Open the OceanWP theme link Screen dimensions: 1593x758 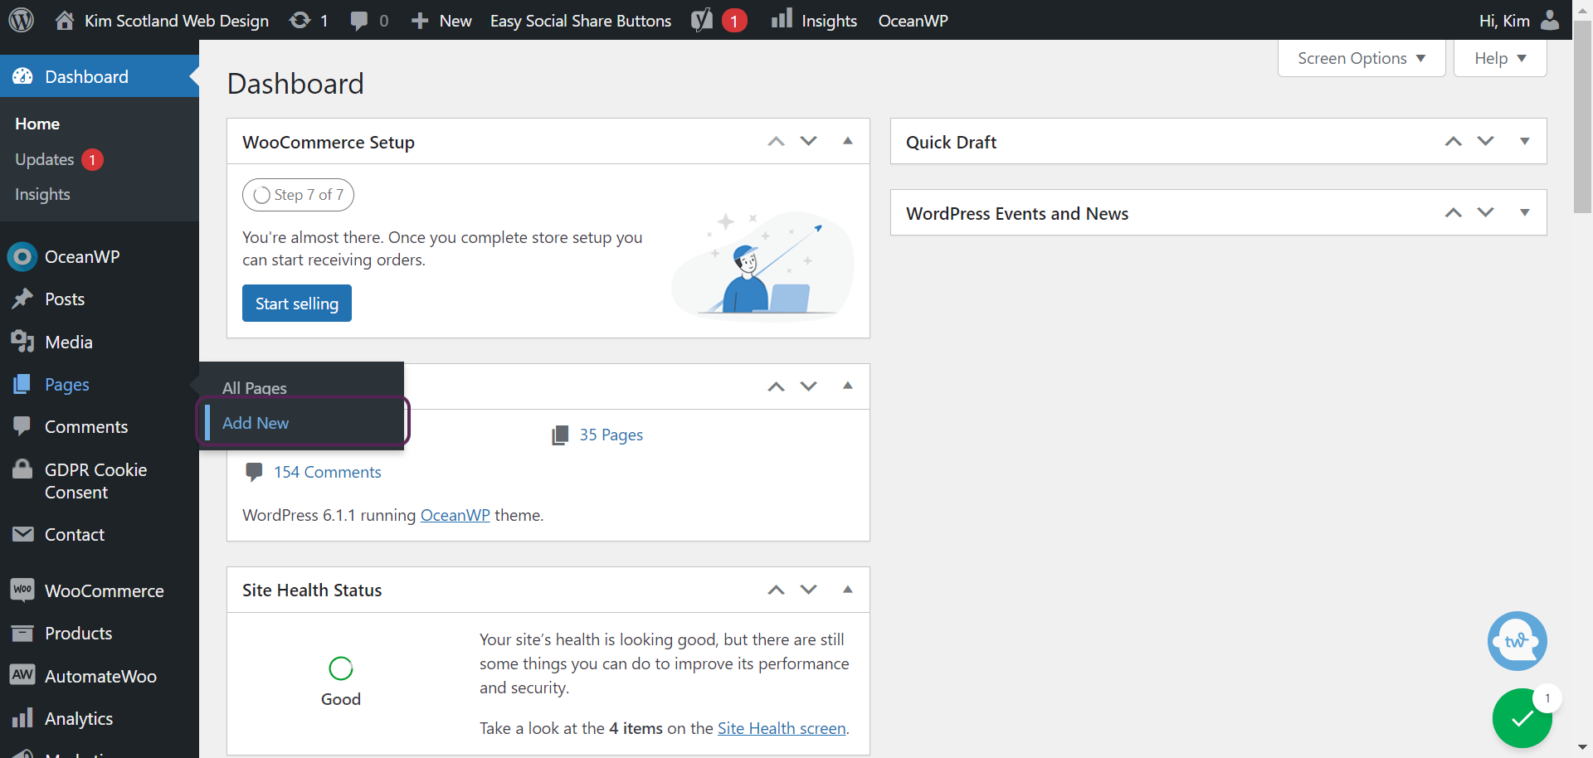tap(455, 515)
